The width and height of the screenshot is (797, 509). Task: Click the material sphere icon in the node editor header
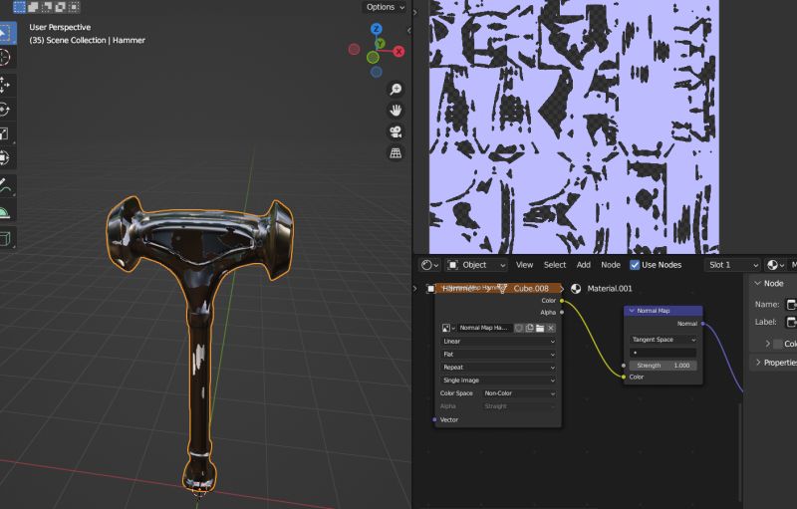point(775,265)
